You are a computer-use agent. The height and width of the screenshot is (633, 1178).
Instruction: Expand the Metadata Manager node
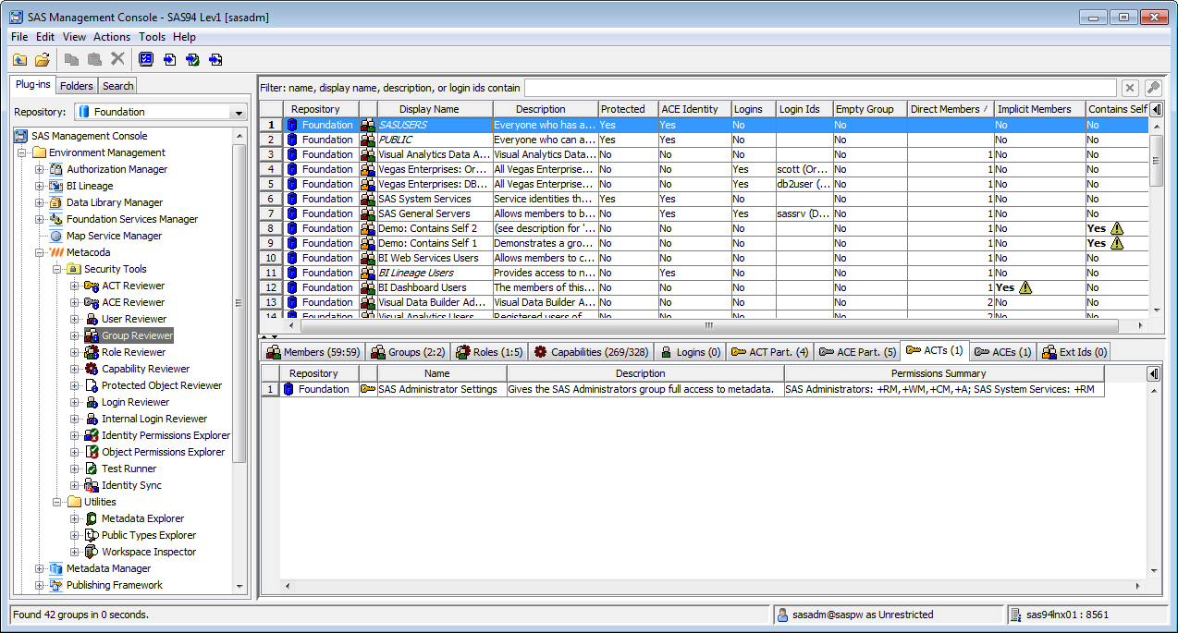pyautogui.click(x=40, y=568)
